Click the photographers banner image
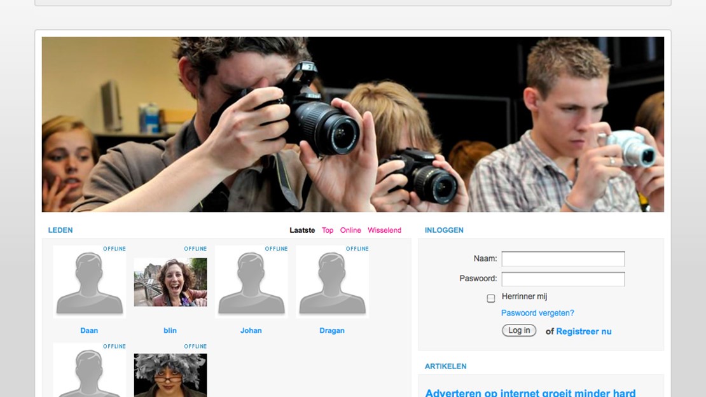 353,124
